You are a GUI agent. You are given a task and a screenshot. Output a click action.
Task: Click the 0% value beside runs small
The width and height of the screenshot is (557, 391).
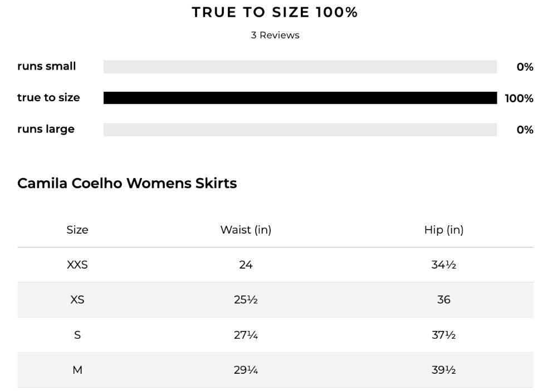(525, 67)
